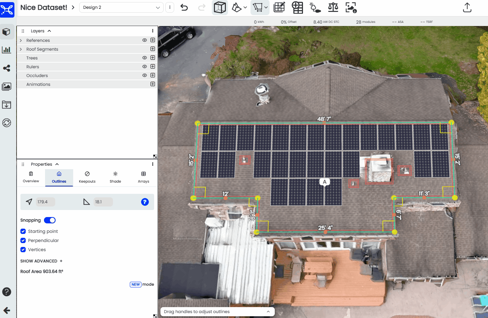Switch to the Keepouts tab

point(87,177)
